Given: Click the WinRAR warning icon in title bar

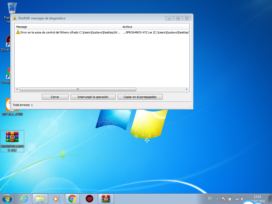Looking at the screenshot, I should pos(15,18).
